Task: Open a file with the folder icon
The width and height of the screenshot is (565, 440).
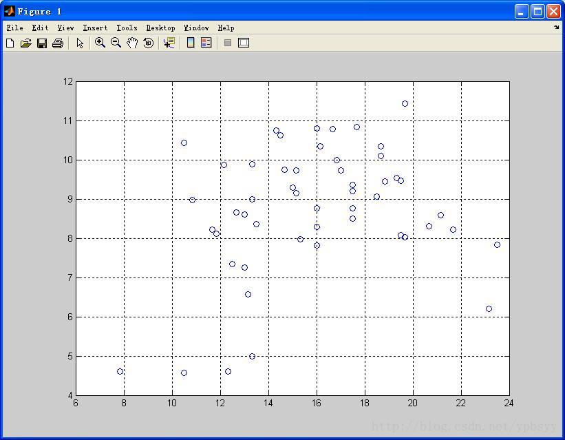Action: 26,43
